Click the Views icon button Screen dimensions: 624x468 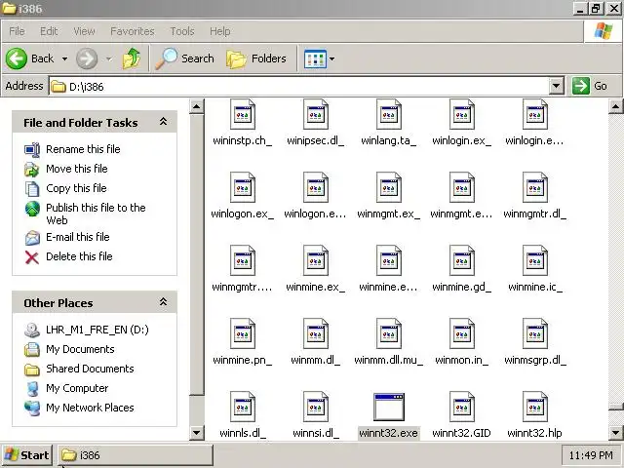click(315, 58)
